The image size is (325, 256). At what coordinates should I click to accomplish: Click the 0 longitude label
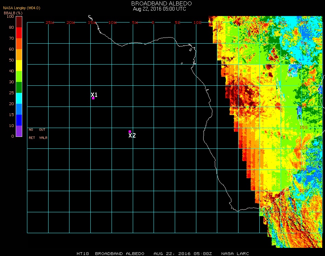153,23
